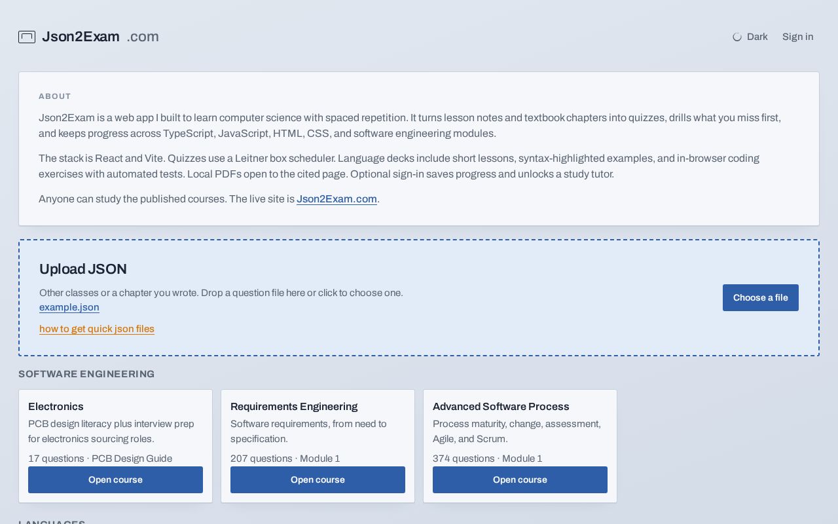Select the Electronics card title
Viewport: 838px width, 524px height.
(x=56, y=407)
